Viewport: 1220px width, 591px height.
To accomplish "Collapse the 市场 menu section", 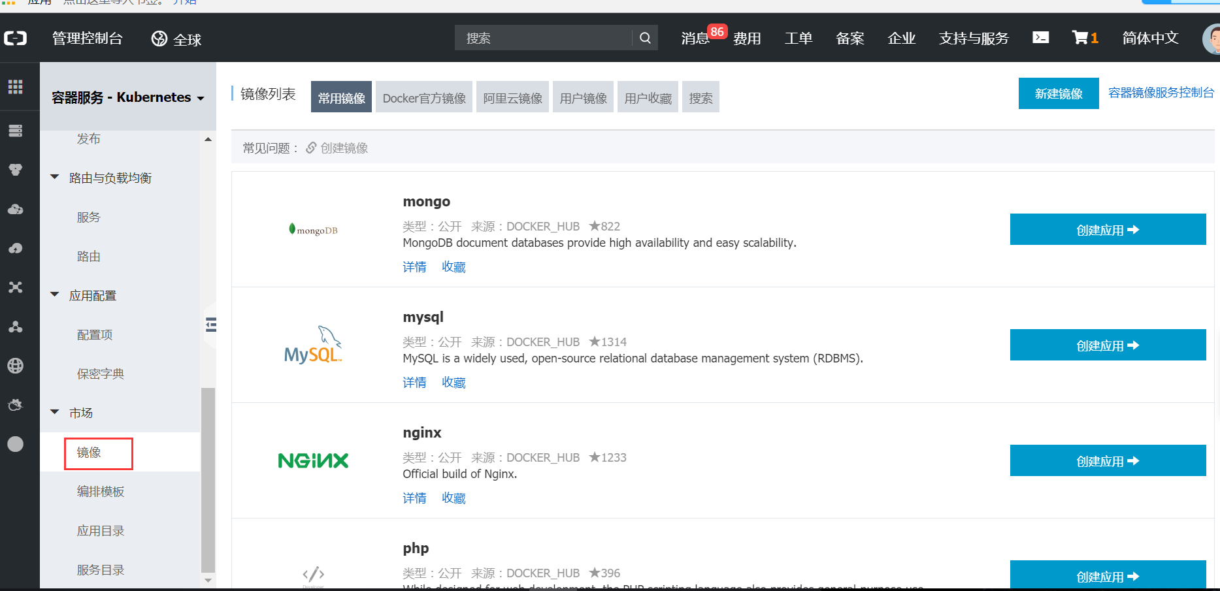I will point(55,412).
